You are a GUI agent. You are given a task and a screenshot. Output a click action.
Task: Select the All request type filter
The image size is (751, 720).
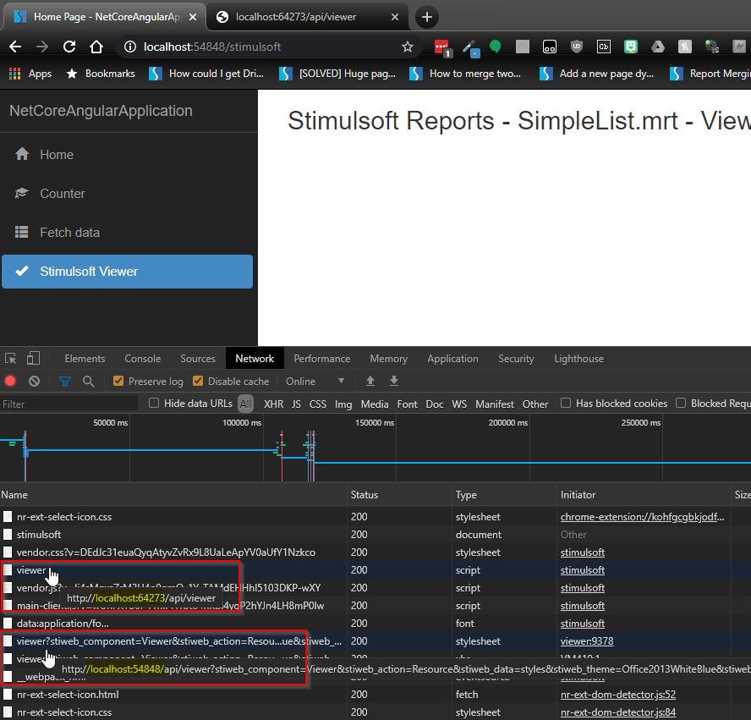coord(246,404)
